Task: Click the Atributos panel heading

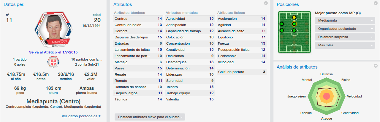Action: click(123, 4)
